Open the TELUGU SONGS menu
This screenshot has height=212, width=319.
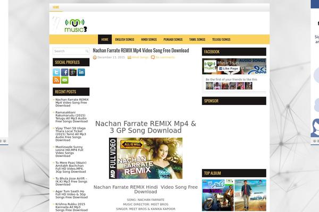[221, 39]
